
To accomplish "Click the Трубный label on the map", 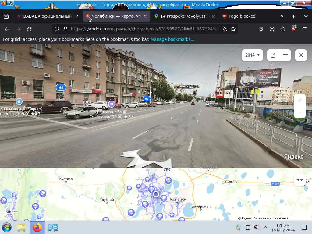I will point(107,200).
